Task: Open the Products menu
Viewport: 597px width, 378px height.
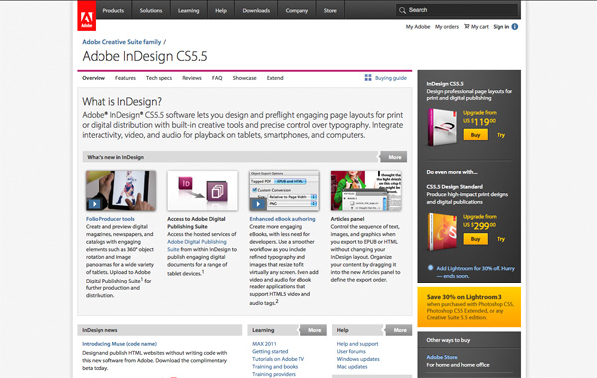Action: pyautogui.click(x=113, y=10)
